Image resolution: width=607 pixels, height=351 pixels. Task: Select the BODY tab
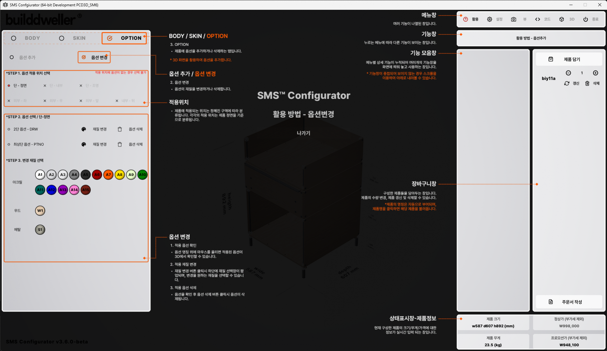(27, 38)
